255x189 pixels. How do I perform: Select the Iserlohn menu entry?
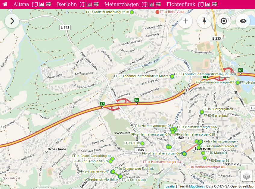pyautogui.click(x=67, y=4)
